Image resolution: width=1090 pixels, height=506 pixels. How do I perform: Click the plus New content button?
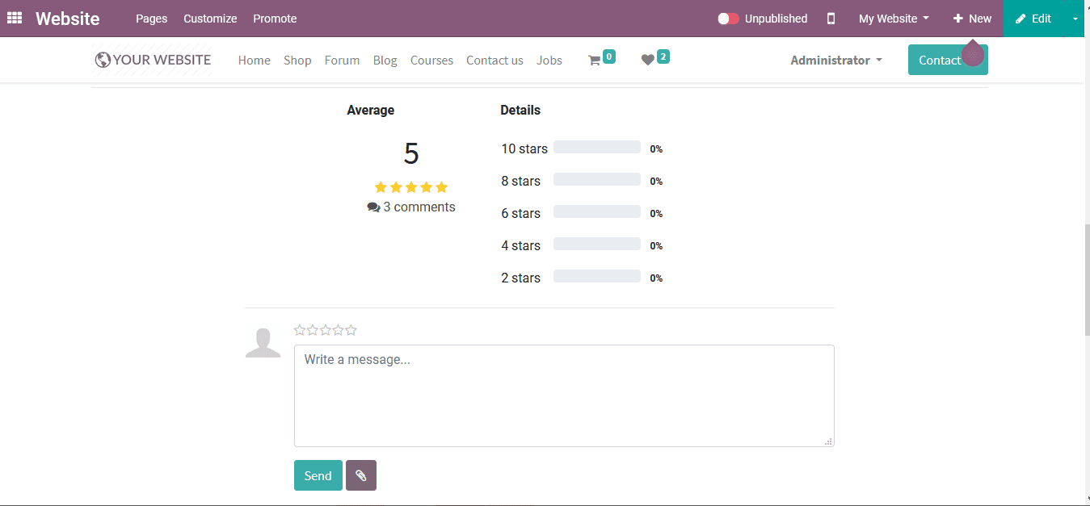(x=972, y=19)
